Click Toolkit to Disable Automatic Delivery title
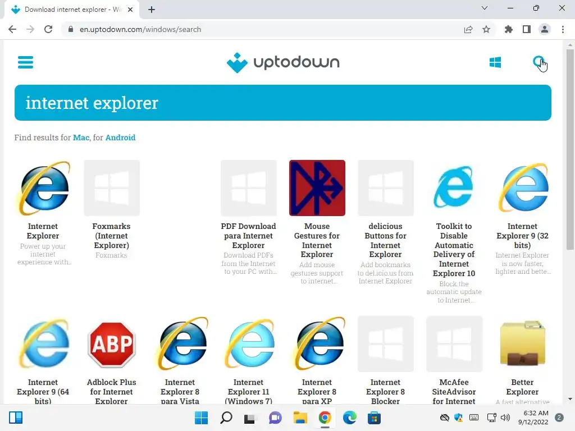The height and width of the screenshot is (431, 575). [454, 250]
